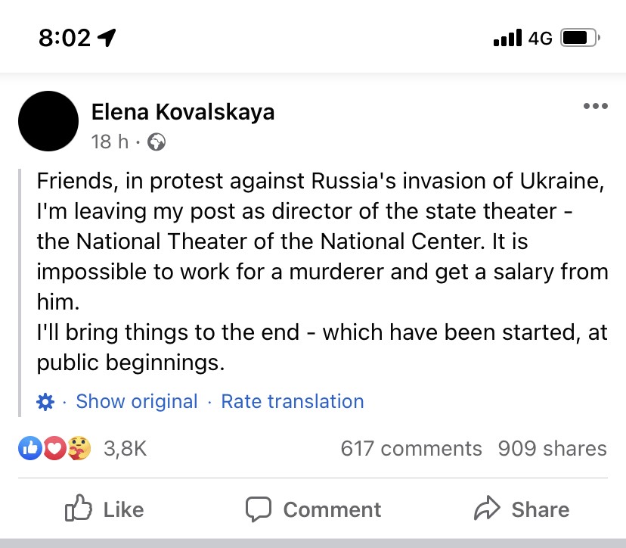The image size is (626, 548).
Task: Tap the black circular profile picture
Action: point(48,122)
